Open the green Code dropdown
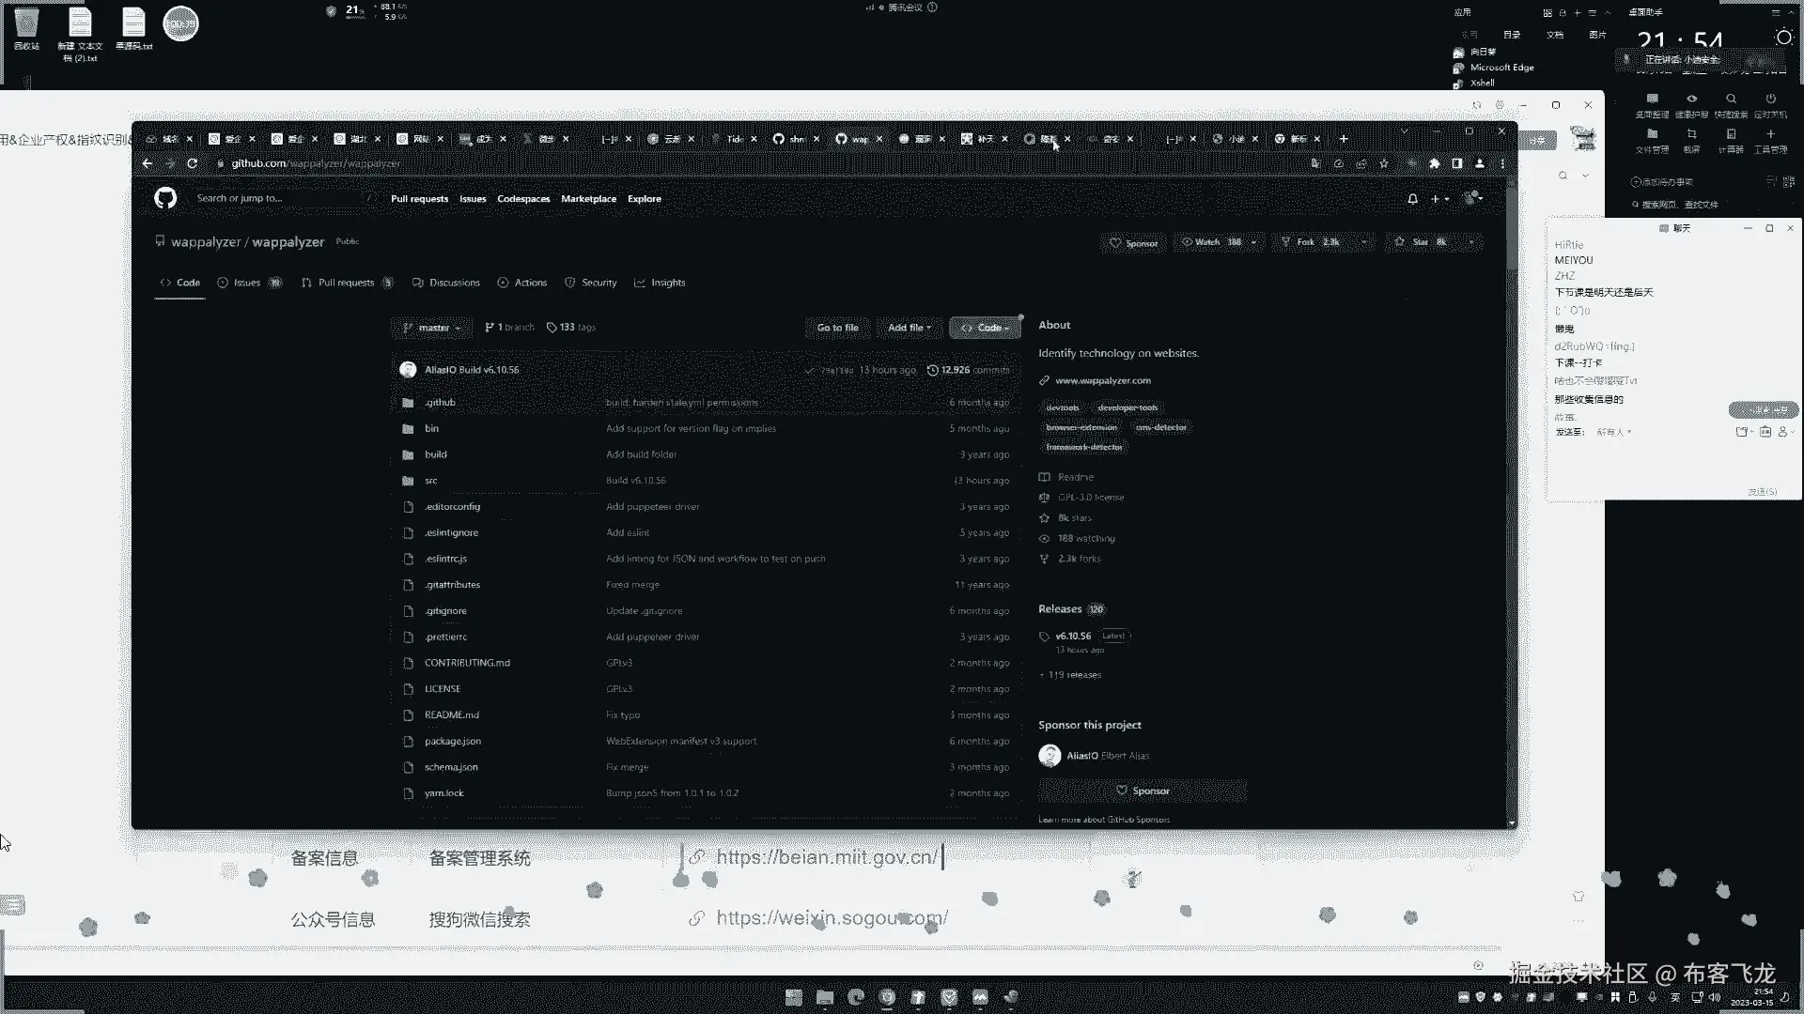This screenshot has width=1804, height=1014. (x=985, y=328)
